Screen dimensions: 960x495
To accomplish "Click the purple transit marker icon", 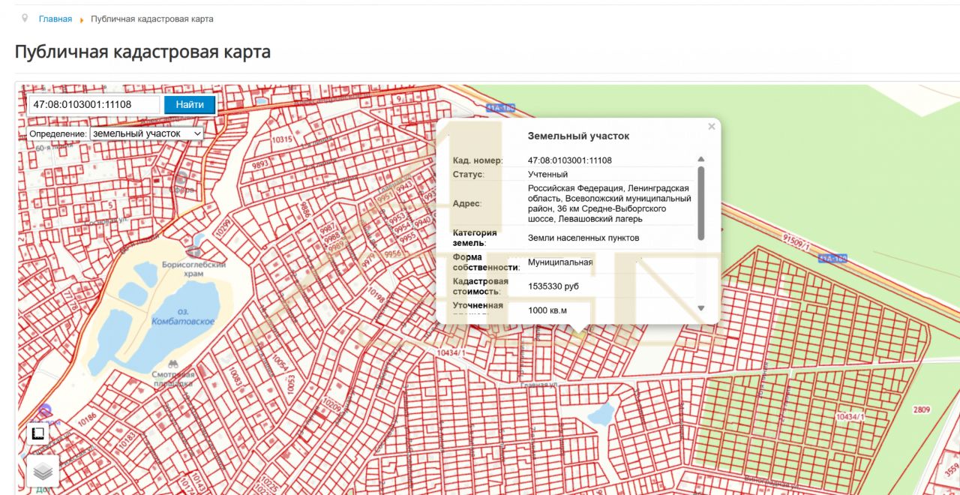I will coord(45,410).
